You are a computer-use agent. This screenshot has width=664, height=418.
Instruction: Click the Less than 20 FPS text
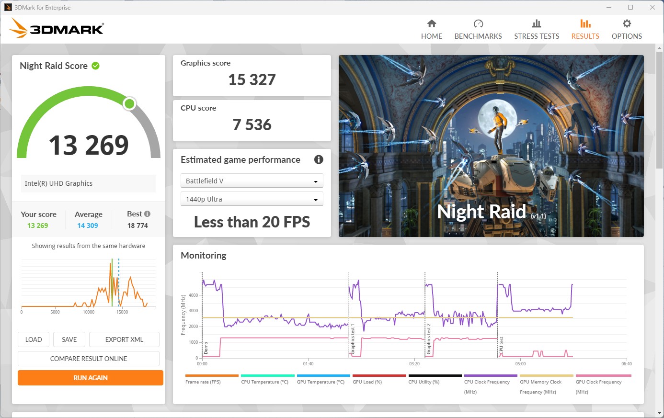(x=252, y=222)
